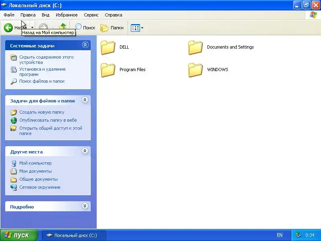This screenshot has height=241, width=321.
Task: Click the green Back arrow button
Action: (x=8, y=28)
